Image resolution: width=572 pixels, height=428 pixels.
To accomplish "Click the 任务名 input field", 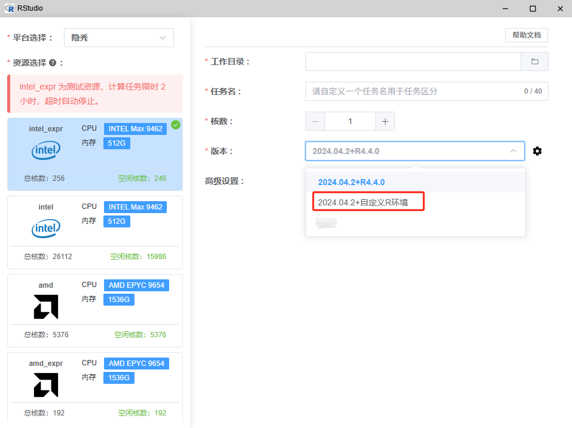I will click(x=412, y=91).
